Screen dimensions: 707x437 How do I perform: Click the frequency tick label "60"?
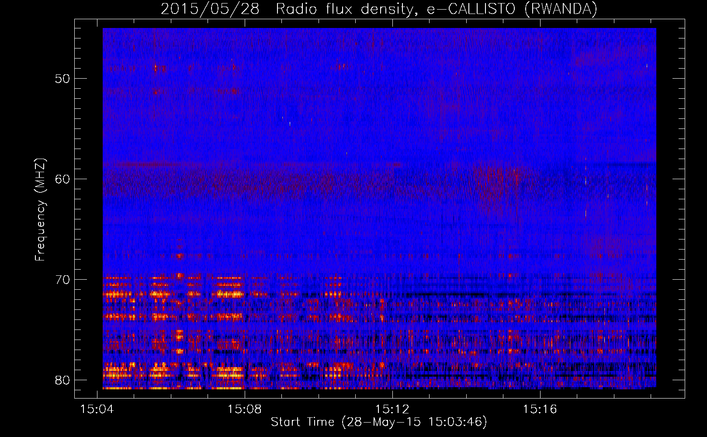click(62, 179)
